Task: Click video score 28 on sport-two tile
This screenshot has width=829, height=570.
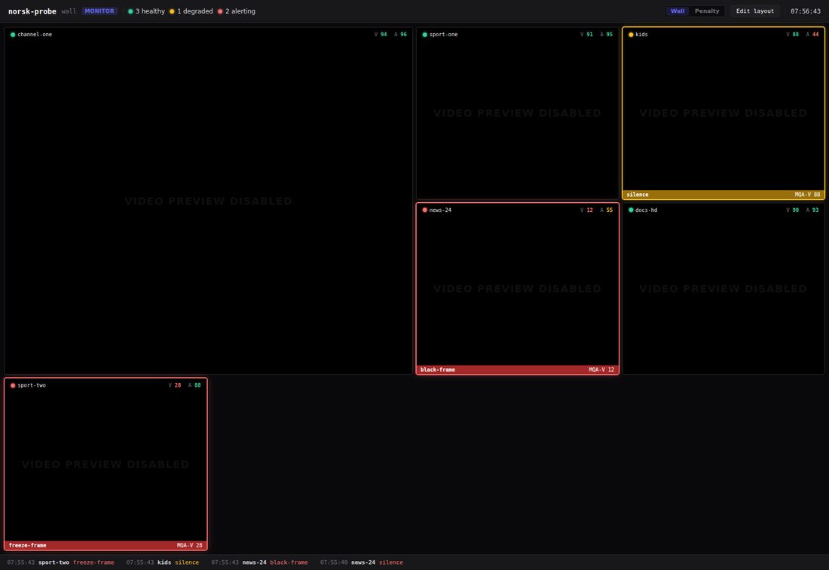Action: point(178,385)
